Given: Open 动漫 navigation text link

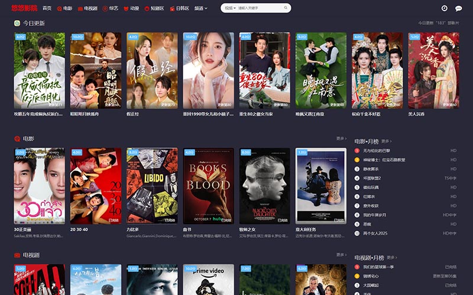Looking at the screenshot, I should pyautogui.click(x=135, y=8).
